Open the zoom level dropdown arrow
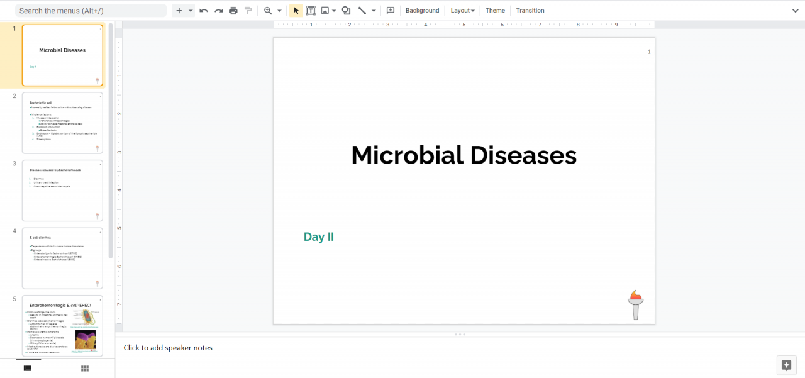The height and width of the screenshot is (378, 805). [x=279, y=11]
